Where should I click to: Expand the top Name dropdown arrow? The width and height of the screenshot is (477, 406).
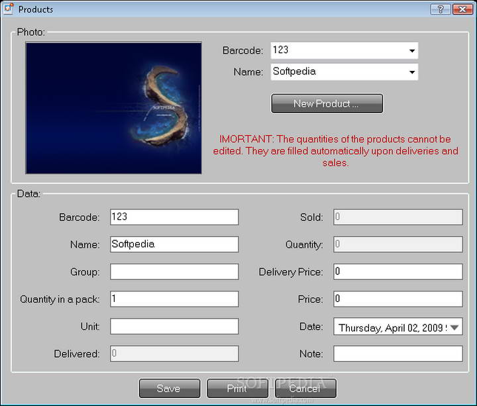tap(412, 72)
